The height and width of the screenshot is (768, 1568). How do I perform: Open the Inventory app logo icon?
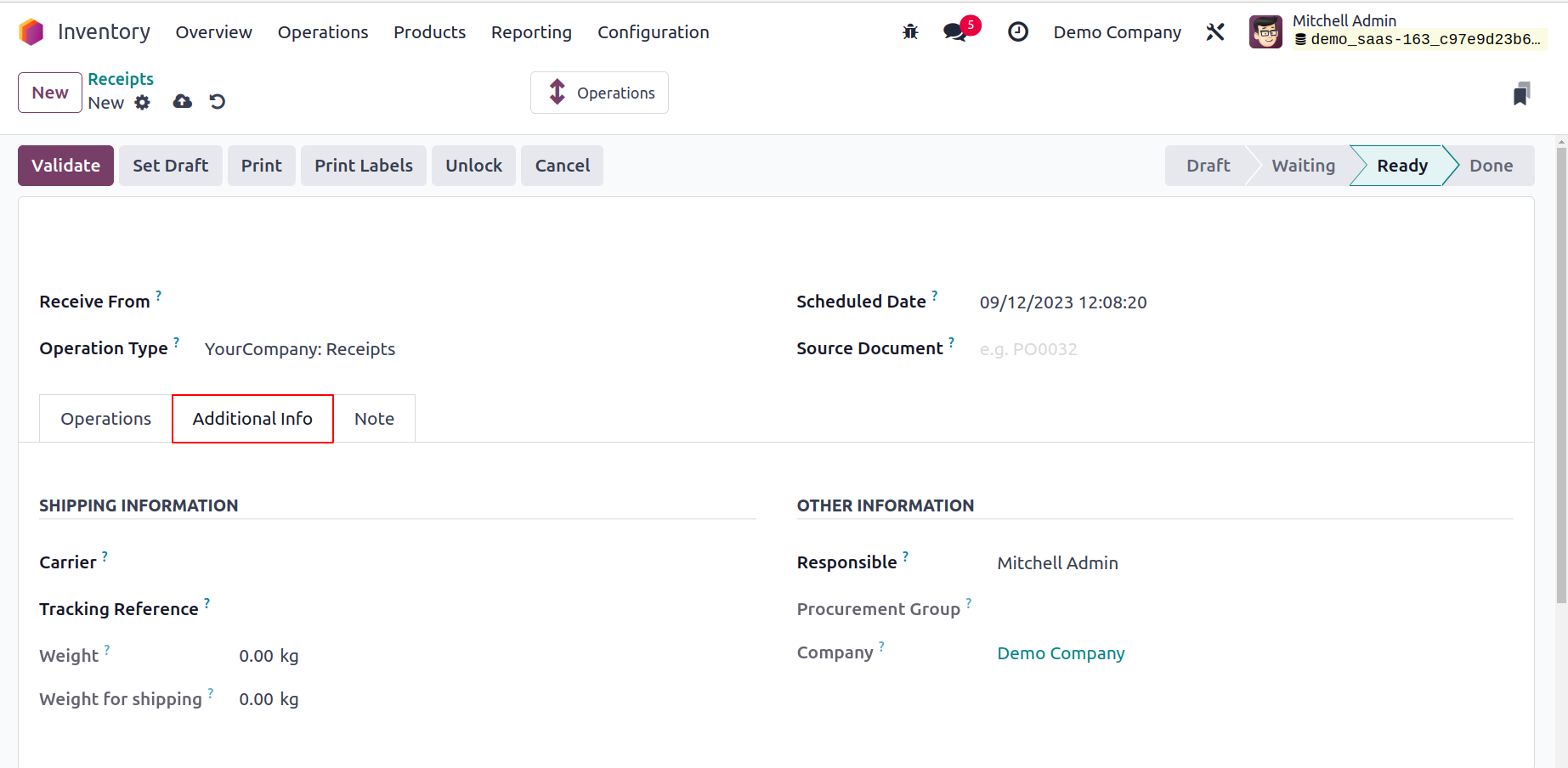click(x=31, y=32)
